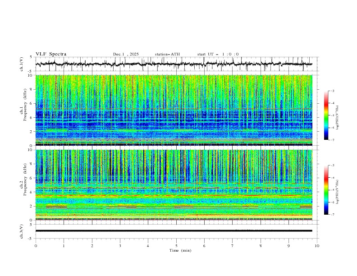Viewport: 357px width, 276px height.
Task: Click the "ch.3(V)" axis label
Action: (x=22, y=231)
